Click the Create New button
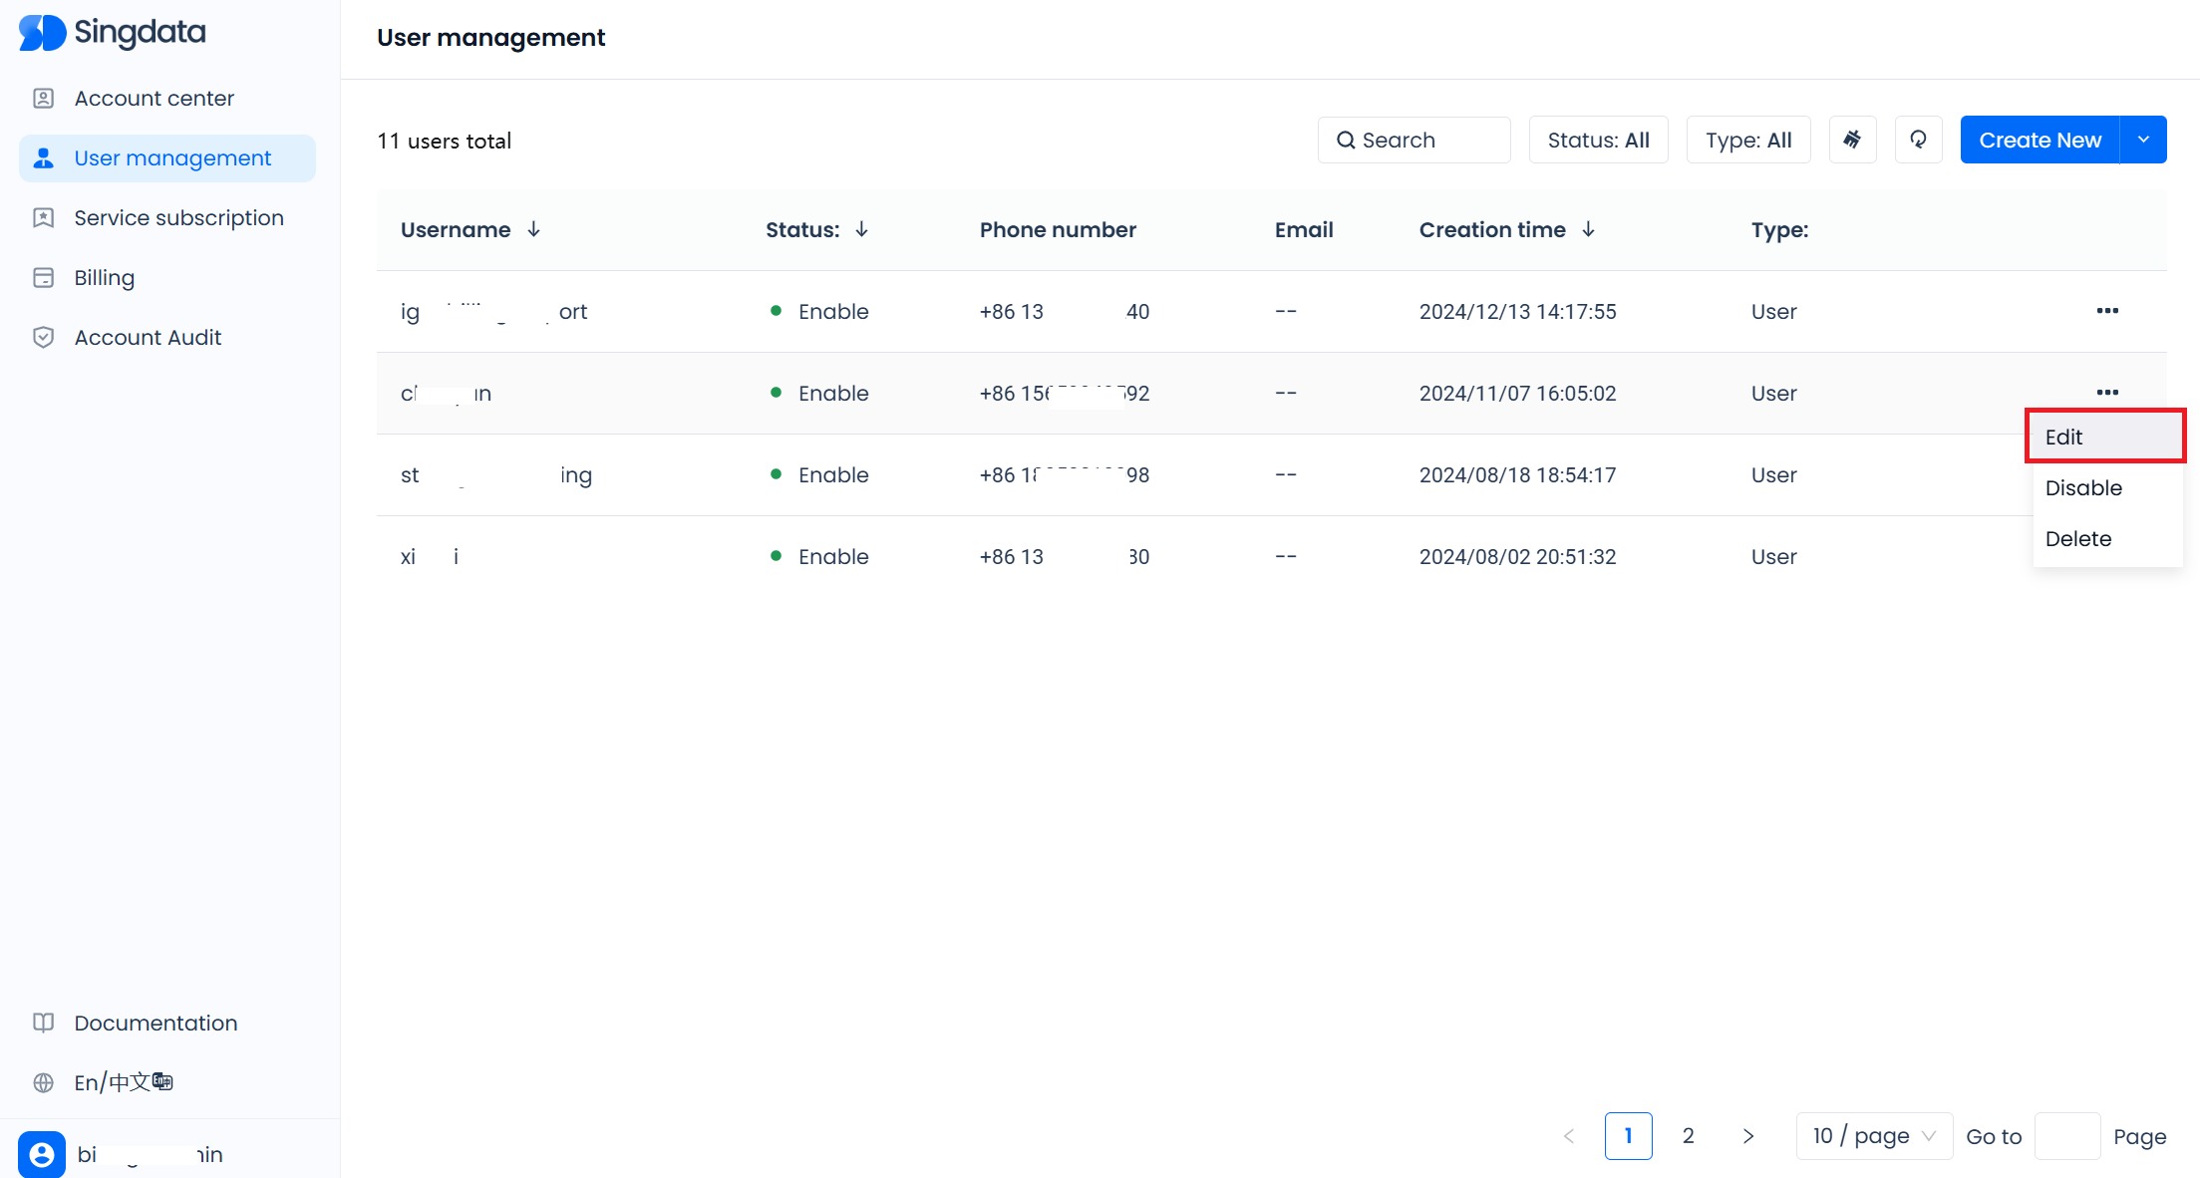Viewport: 2200px width, 1178px height. coord(2040,141)
